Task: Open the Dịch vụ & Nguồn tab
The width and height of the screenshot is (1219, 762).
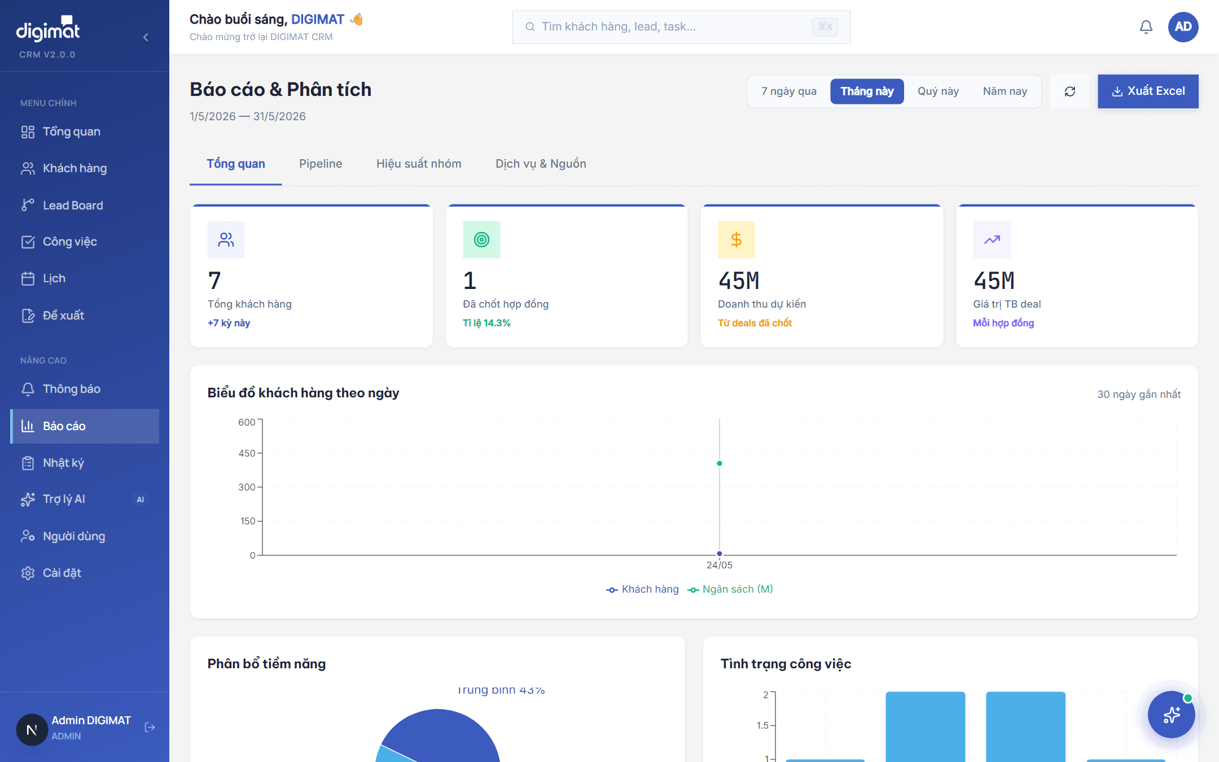Action: click(x=541, y=164)
